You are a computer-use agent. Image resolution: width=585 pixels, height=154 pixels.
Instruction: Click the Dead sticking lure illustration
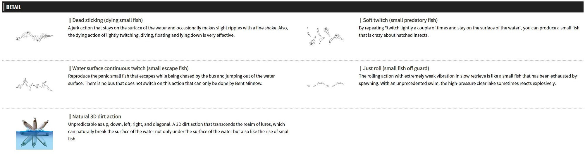(x=35, y=36)
